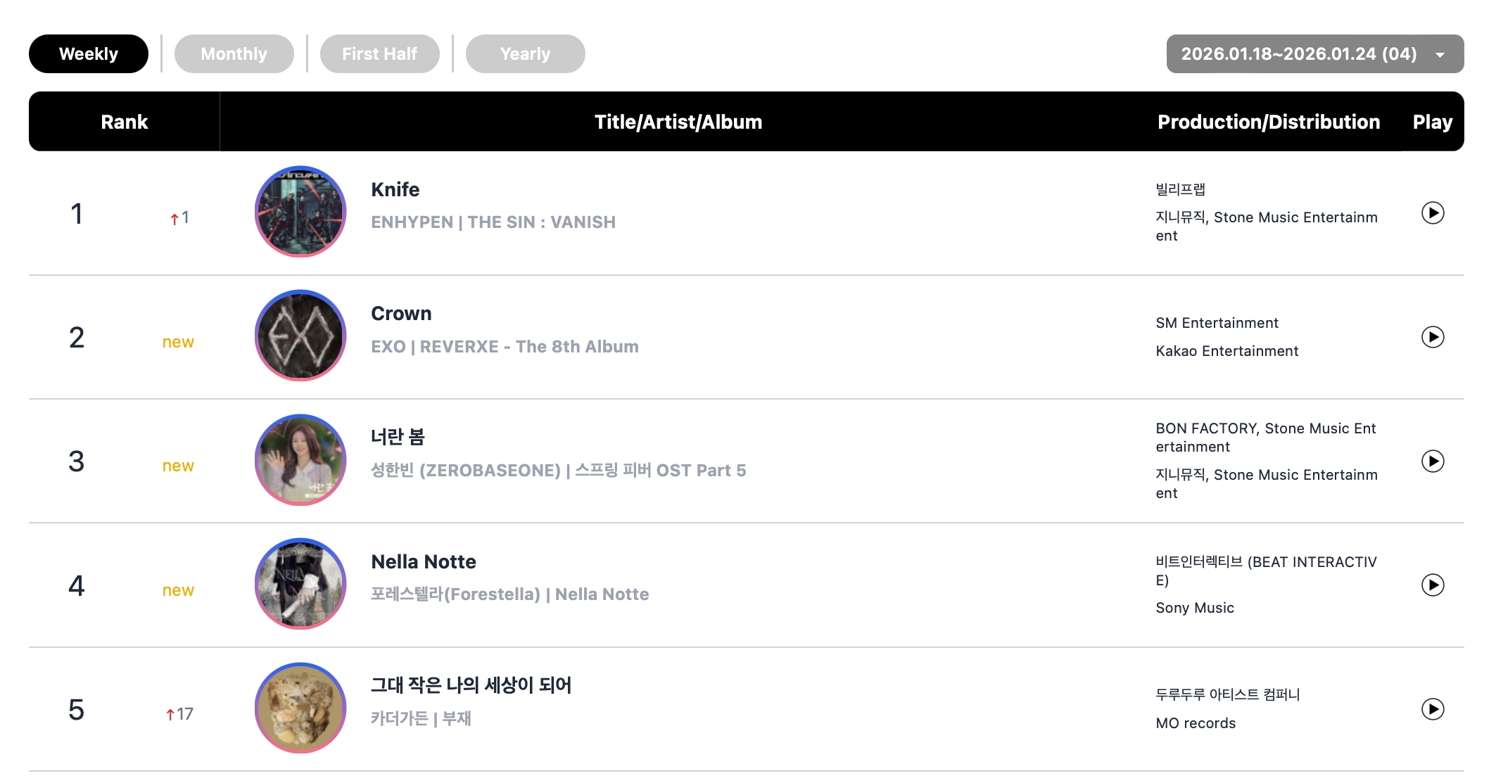Open the Knife song title link

click(395, 190)
